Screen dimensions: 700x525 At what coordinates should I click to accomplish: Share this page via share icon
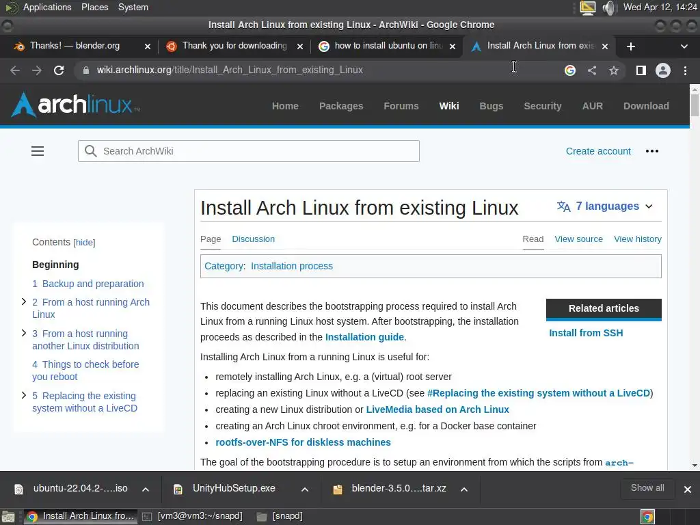592,70
